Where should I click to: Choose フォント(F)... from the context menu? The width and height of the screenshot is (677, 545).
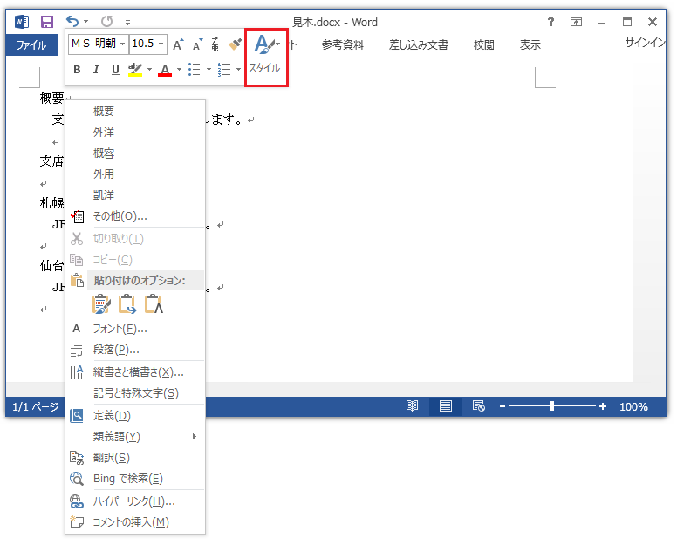click(120, 329)
